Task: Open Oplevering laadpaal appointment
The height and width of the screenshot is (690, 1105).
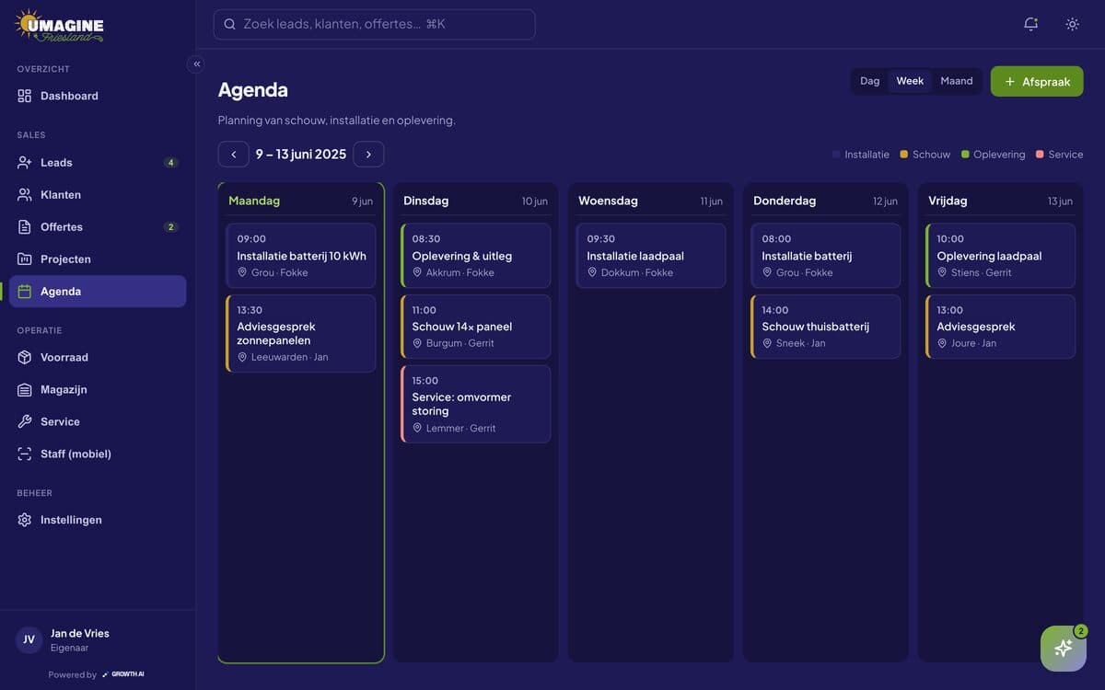Action: [1001, 256]
